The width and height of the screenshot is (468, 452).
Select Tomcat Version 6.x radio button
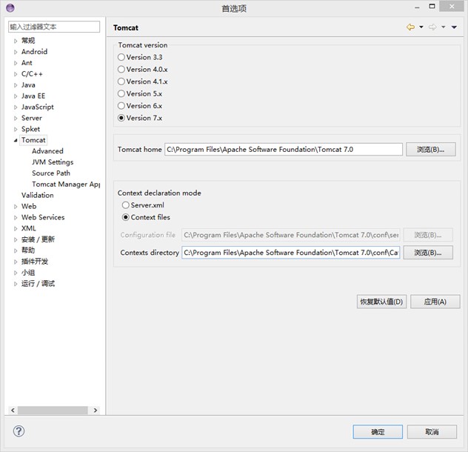121,106
